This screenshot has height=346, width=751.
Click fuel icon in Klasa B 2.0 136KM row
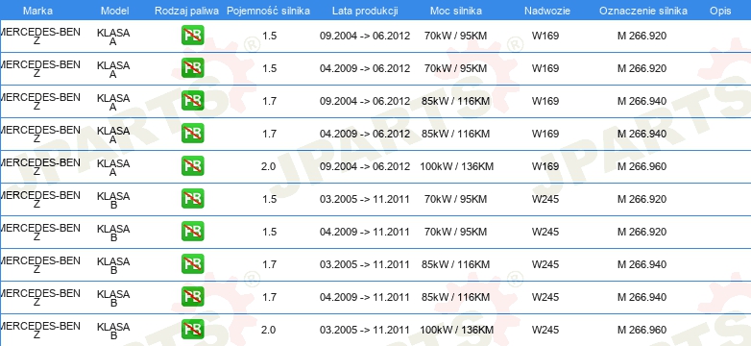192,330
